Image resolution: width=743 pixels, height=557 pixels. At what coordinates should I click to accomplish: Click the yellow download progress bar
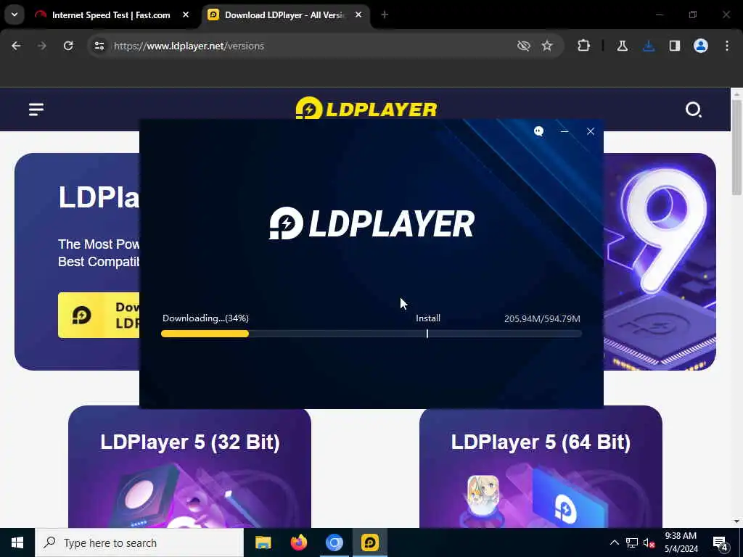(205, 334)
